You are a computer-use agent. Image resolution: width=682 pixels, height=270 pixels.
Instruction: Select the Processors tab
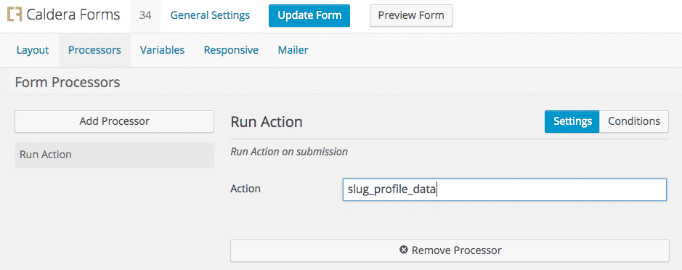click(94, 50)
